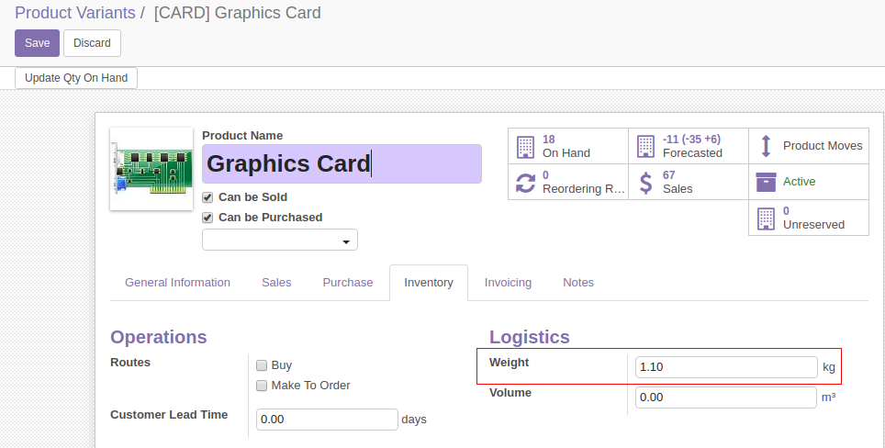Enable Make To Order route checkbox
This screenshot has width=885, height=448.
[262, 386]
